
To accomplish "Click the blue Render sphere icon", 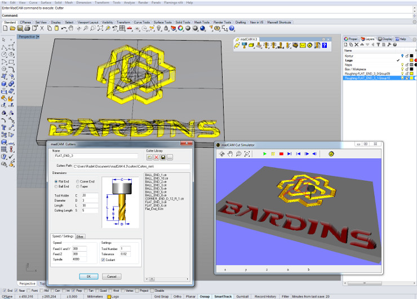I will [x=203, y=28].
